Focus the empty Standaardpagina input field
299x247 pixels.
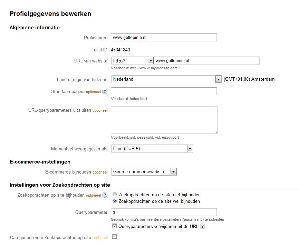(164, 91)
